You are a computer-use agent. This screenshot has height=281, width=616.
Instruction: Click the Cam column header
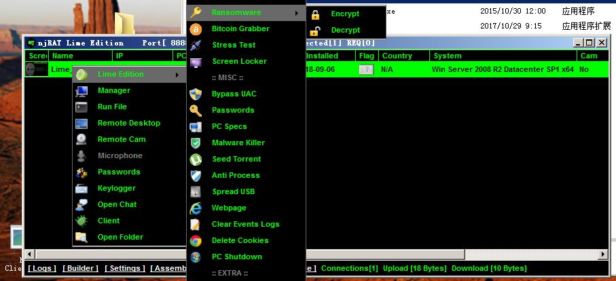593,56
